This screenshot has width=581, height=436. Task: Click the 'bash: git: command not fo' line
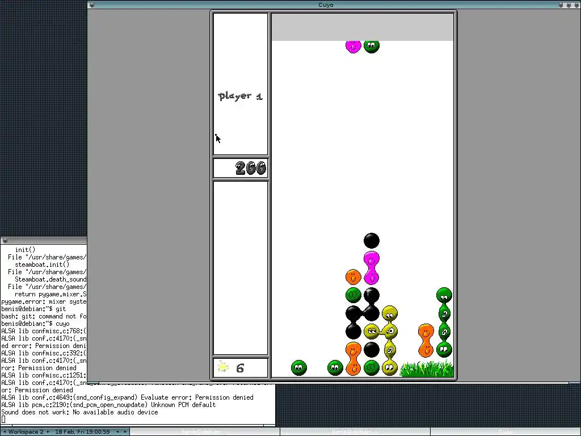click(44, 316)
